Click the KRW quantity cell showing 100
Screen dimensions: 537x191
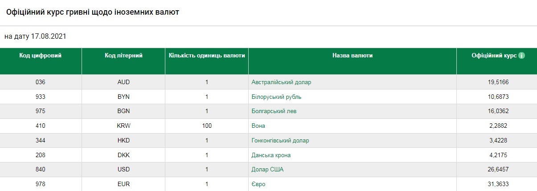207,126
